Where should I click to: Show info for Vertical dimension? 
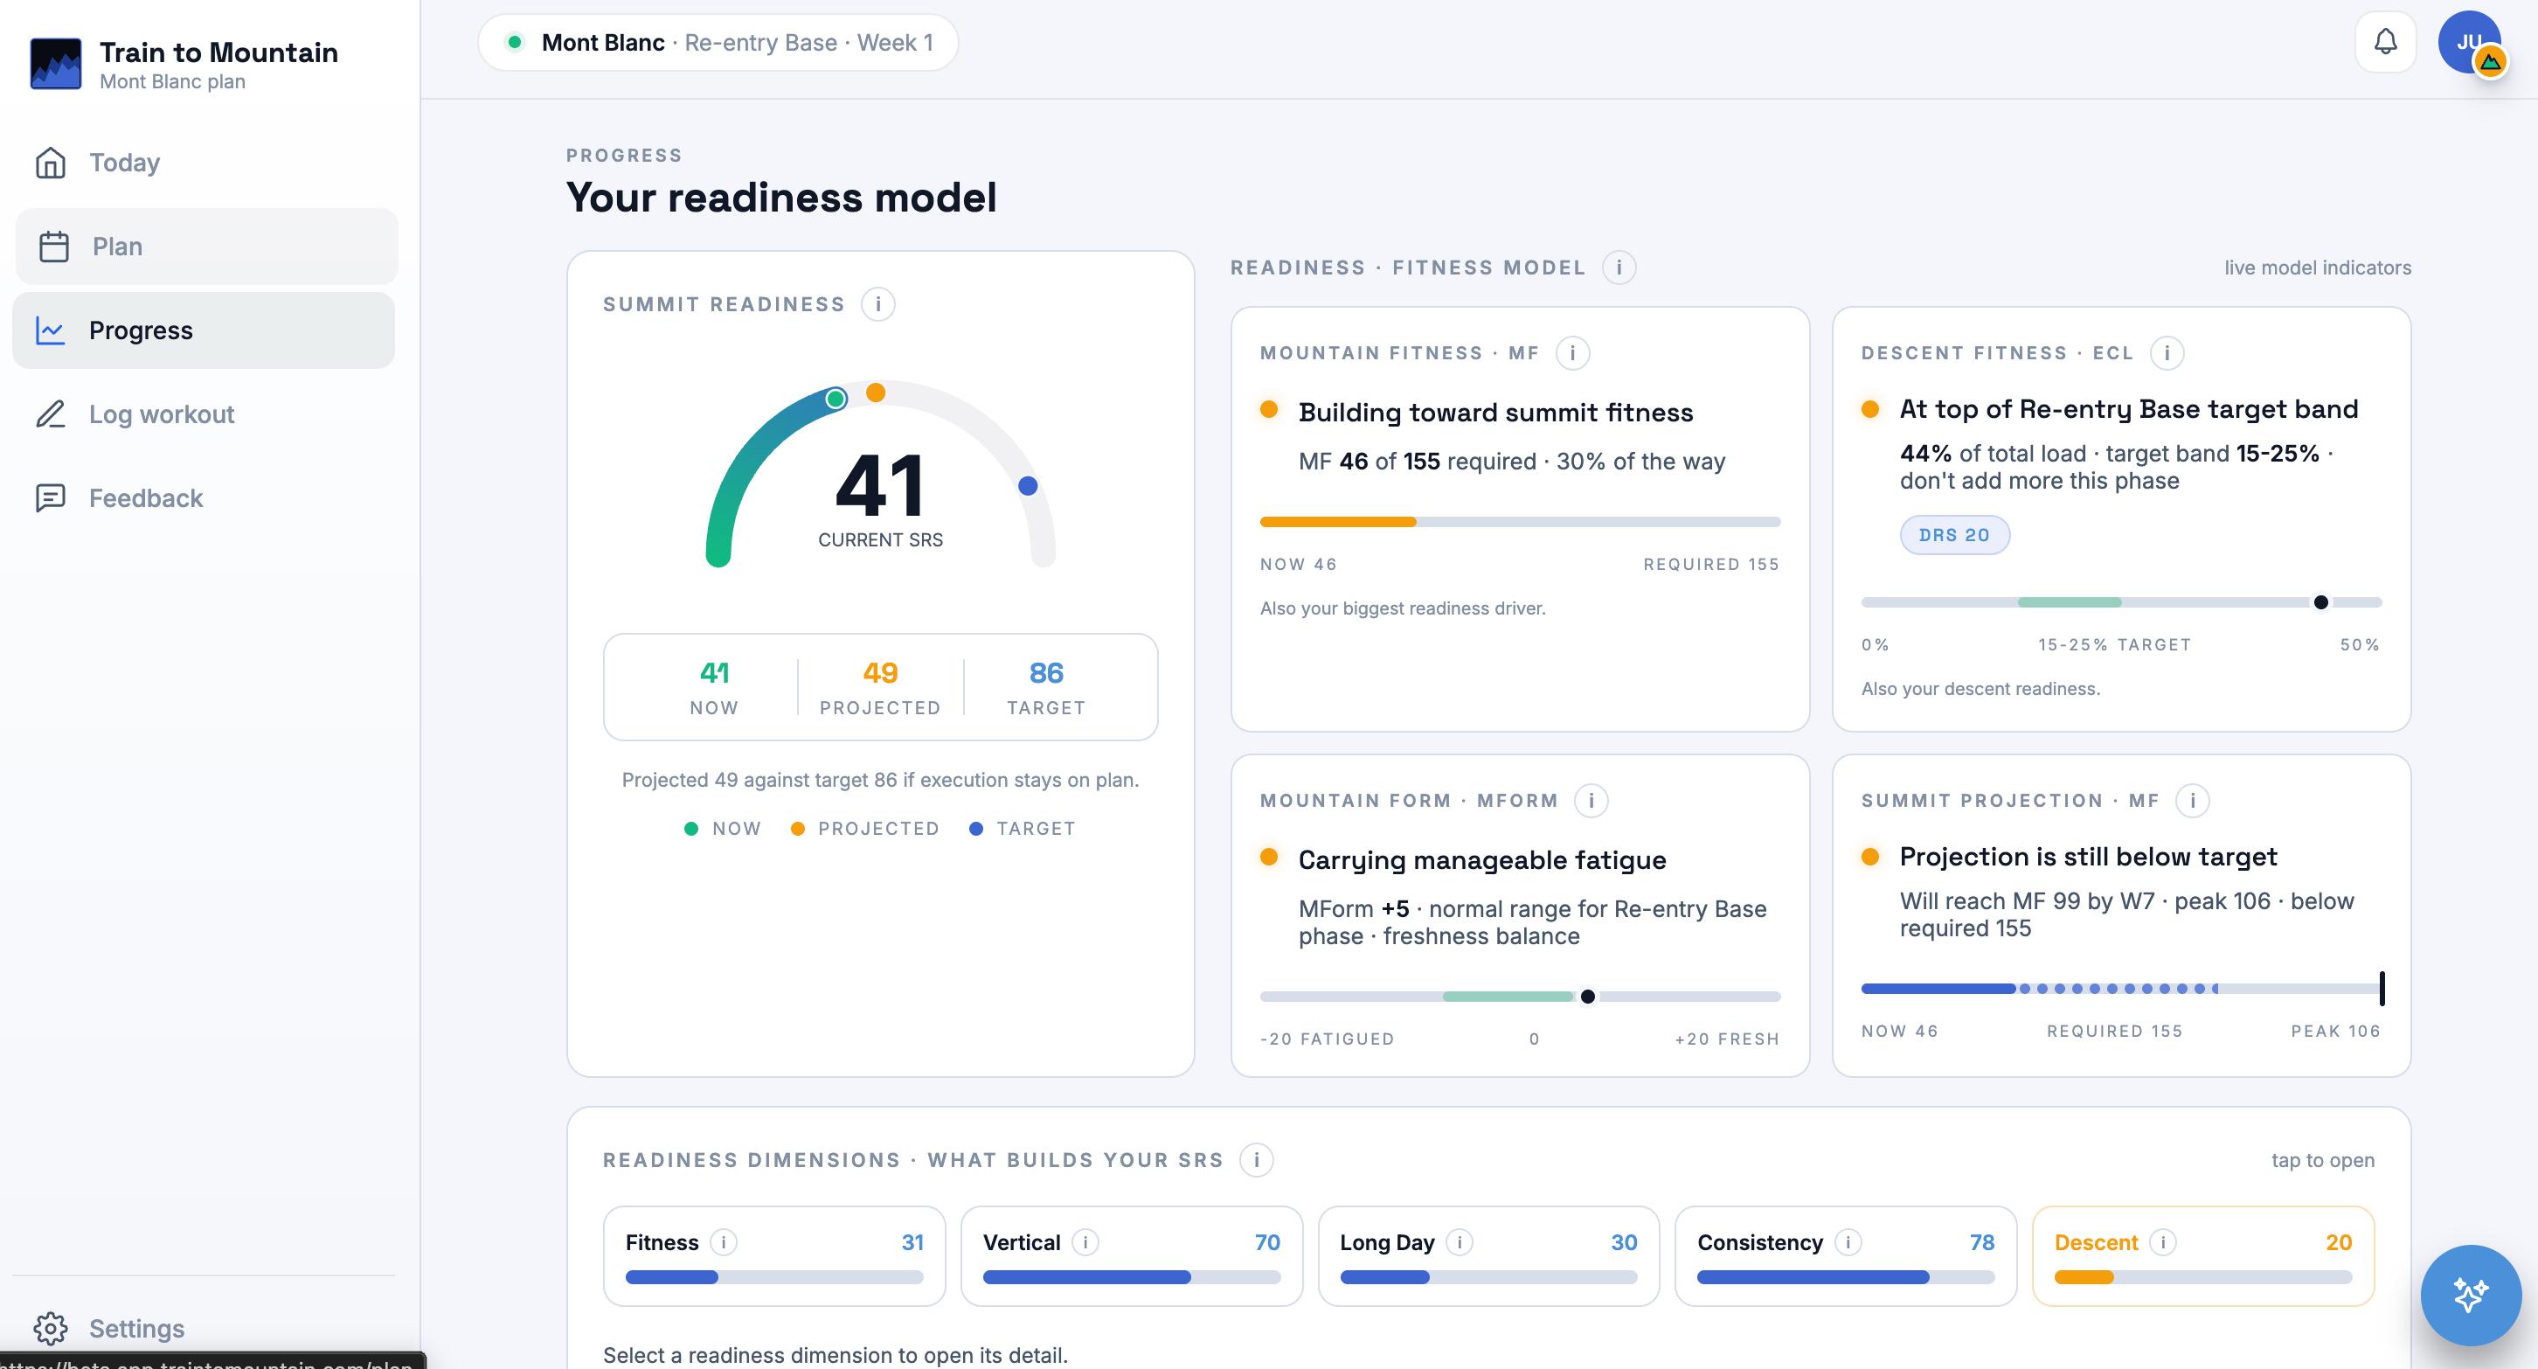point(1085,1243)
